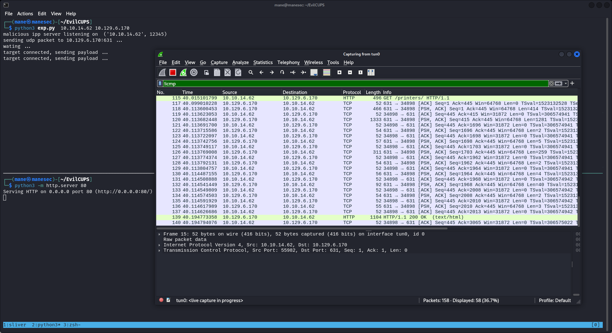Open the Go menu
This screenshot has height=333, width=612.
point(203,62)
